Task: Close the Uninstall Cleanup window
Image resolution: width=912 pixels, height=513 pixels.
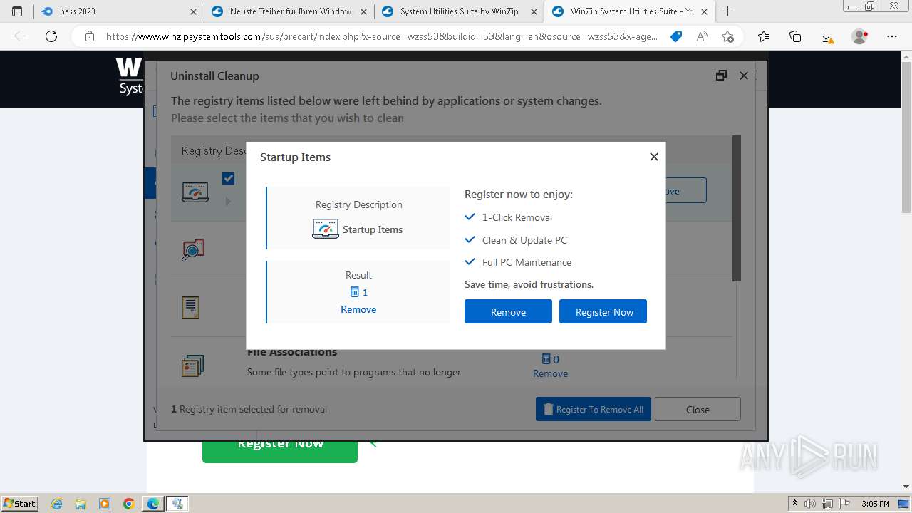Action: pyautogui.click(x=744, y=76)
